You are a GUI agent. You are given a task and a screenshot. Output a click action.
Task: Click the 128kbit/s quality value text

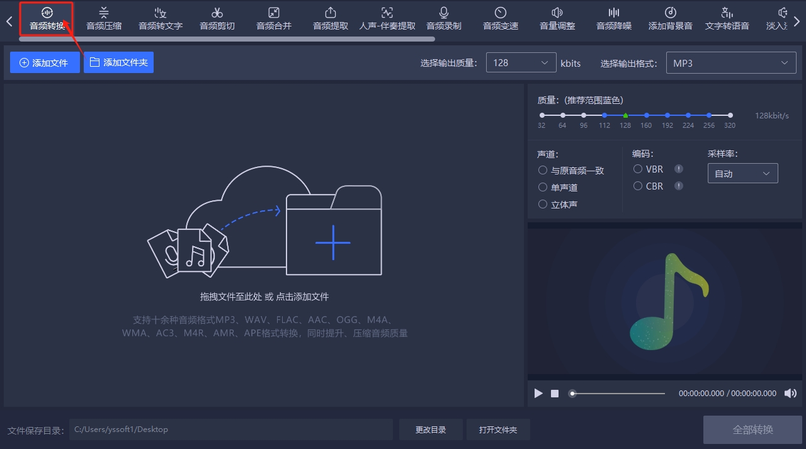point(772,116)
